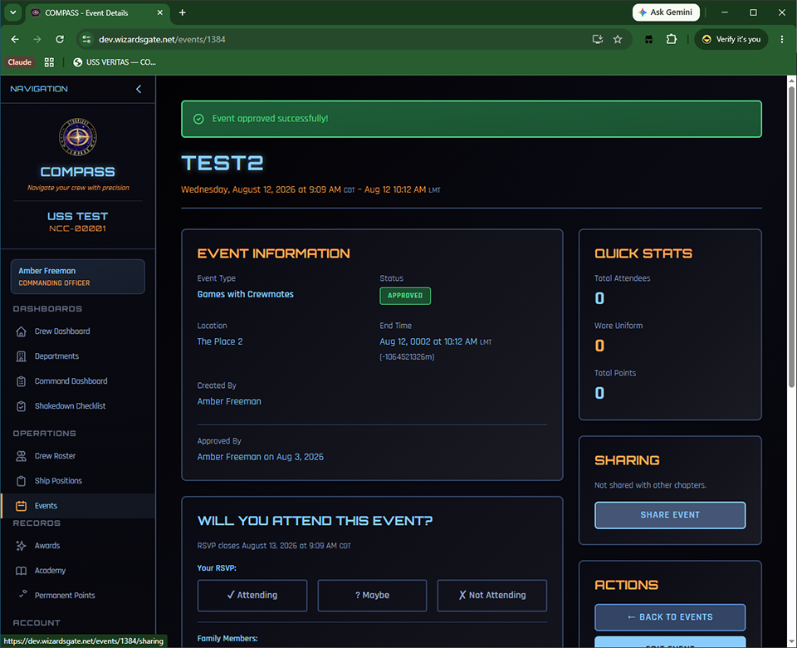Click the page vertical scrollbar
797x648 pixels.
pos(791,237)
